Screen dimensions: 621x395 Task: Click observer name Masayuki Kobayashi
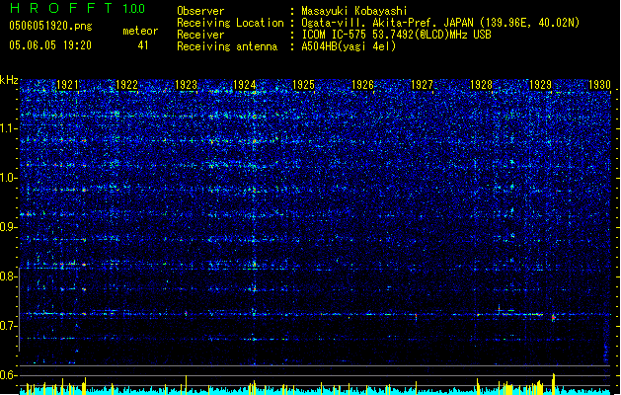pyautogui.click(x=354, y=11)
